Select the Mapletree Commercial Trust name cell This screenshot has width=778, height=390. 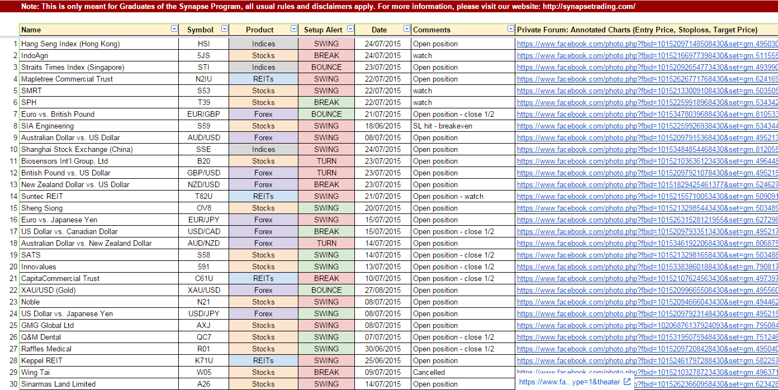point(99,79)
